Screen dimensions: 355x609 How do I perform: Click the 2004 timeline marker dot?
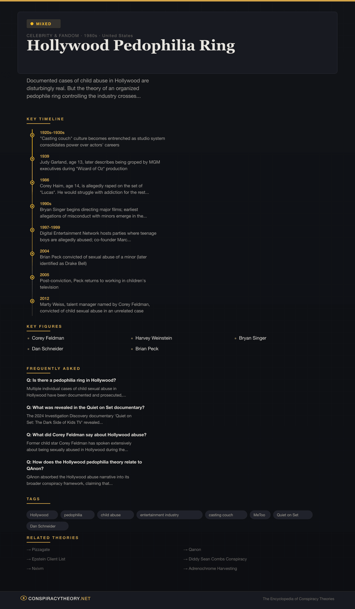pos(32,254)
